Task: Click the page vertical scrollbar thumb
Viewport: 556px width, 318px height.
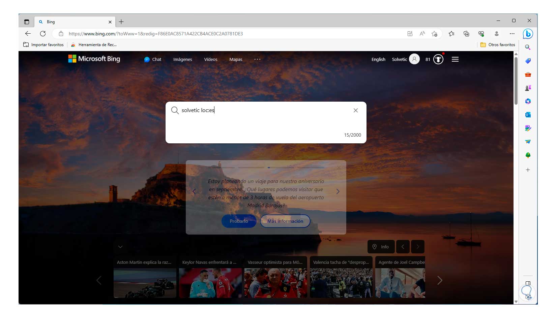Action: [516, 81]
